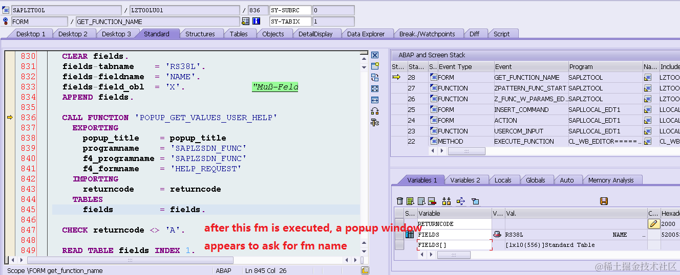Select the row selector for RETURNCODE row
Screen dimensions: 680x275
click(399, 224)
